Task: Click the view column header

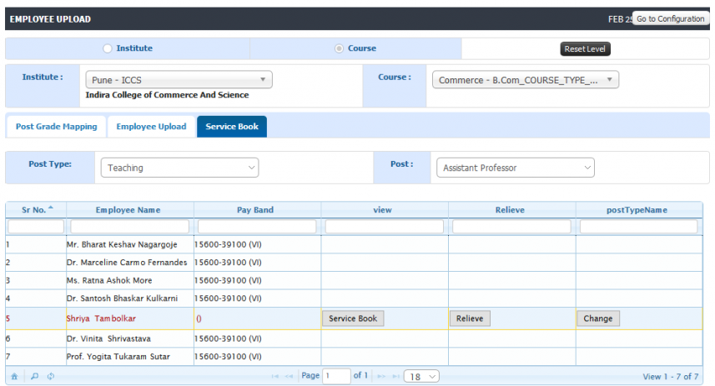Action: tap(385, 210)
